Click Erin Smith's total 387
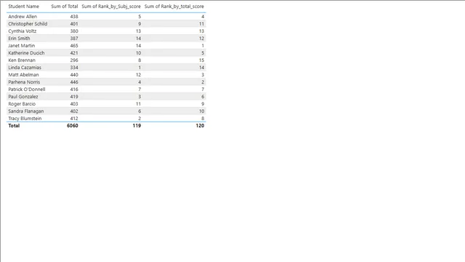The height and width of the screenshot is (262, 465). tap(74, 39)
